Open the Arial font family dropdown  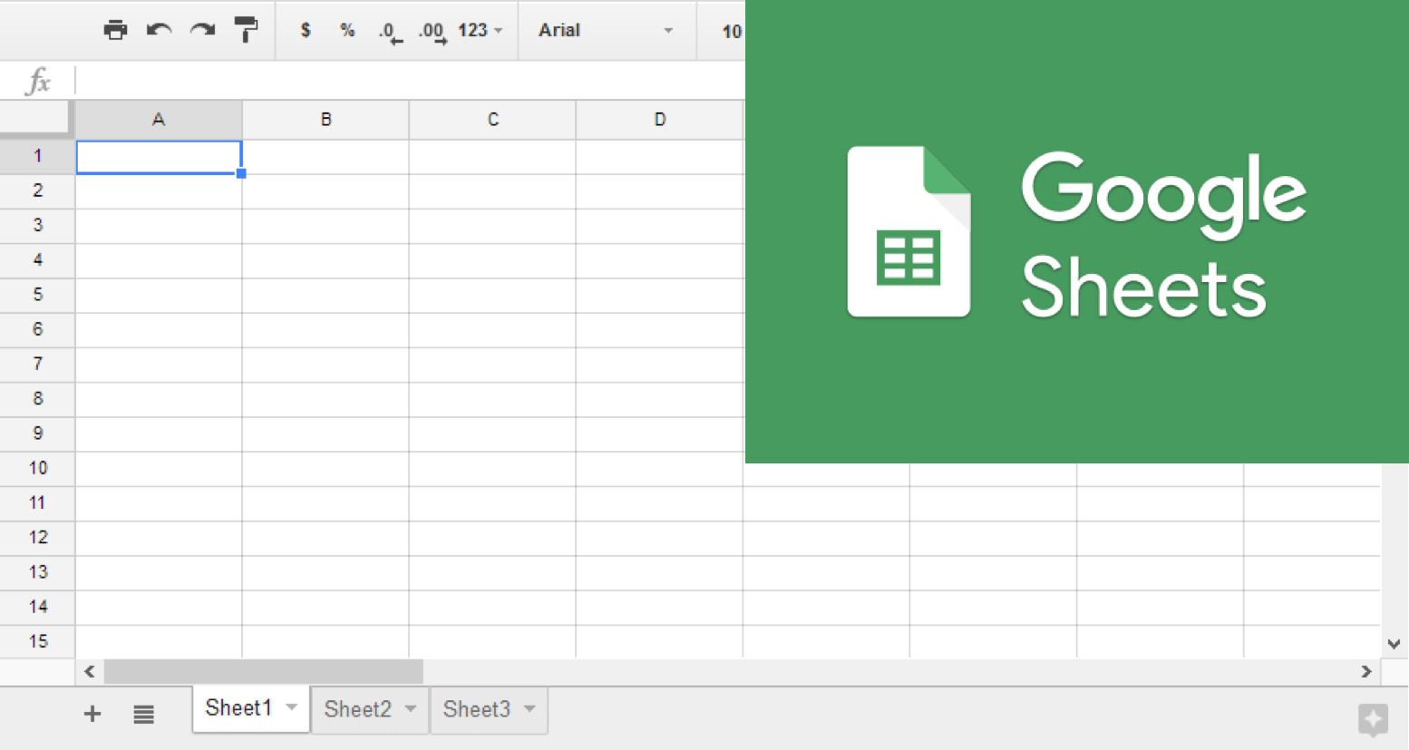point(606,30)
